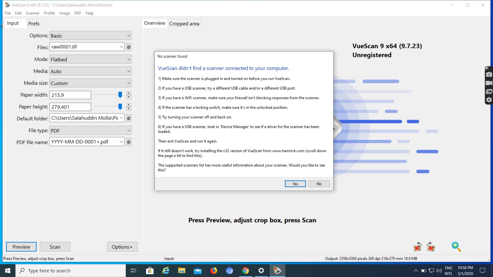
Task: Edit the Paper width input field
Action: pyautogui.click(x=70, y=95)
